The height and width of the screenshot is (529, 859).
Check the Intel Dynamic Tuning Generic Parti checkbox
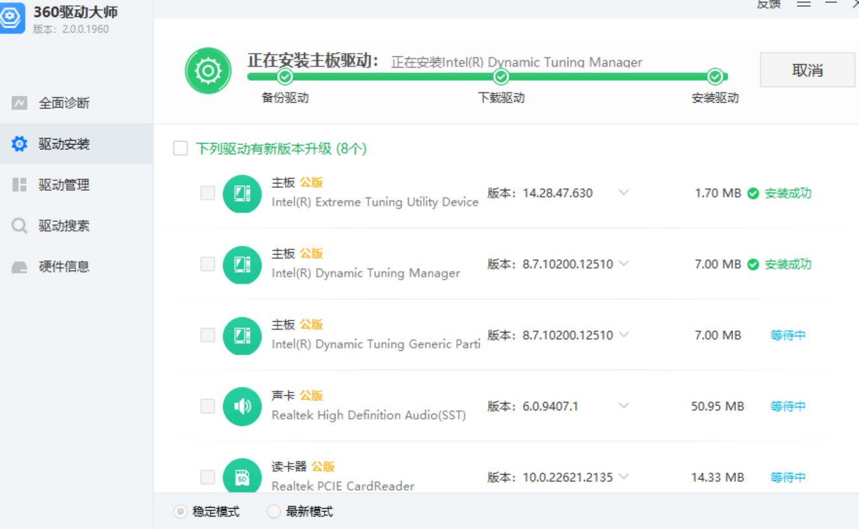208,335
